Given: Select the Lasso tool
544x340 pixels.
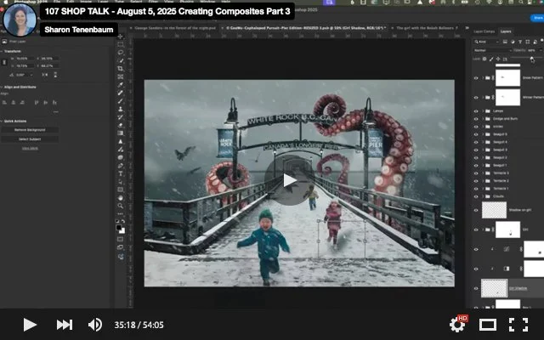Looking at the screenshot, I should pos(121,53).
